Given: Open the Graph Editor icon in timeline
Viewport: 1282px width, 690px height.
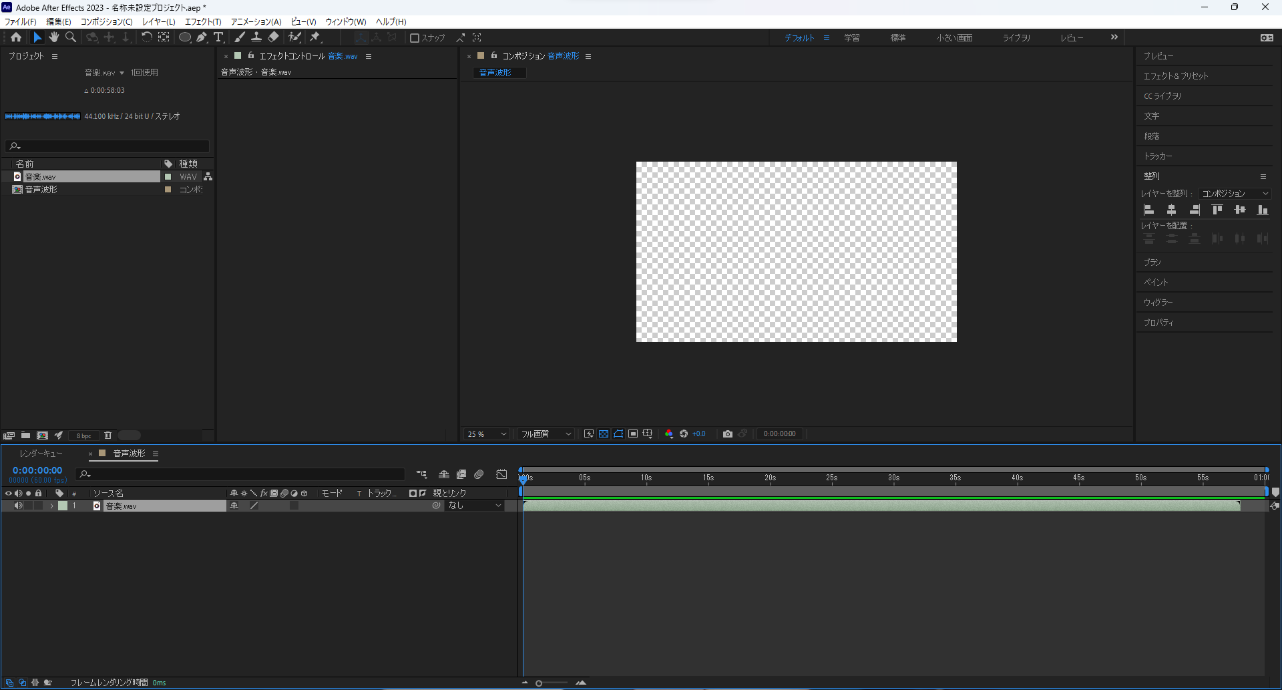Looking at the screenshot, I should point(501,474).
